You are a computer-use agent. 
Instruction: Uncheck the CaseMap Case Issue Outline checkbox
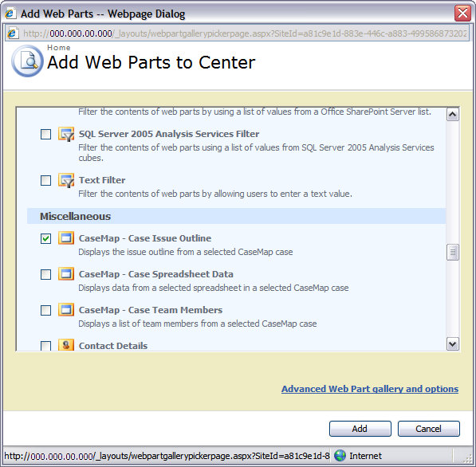(45, 238)
